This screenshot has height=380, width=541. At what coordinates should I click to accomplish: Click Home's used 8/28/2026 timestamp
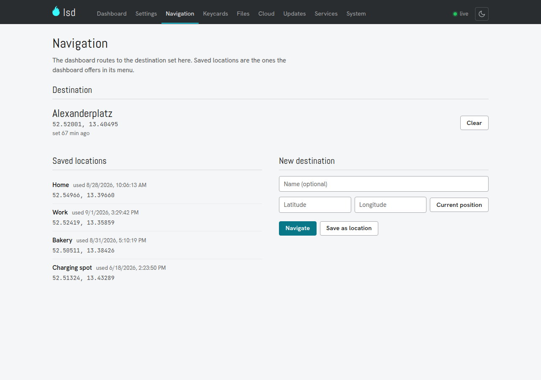tap(110, 185)
